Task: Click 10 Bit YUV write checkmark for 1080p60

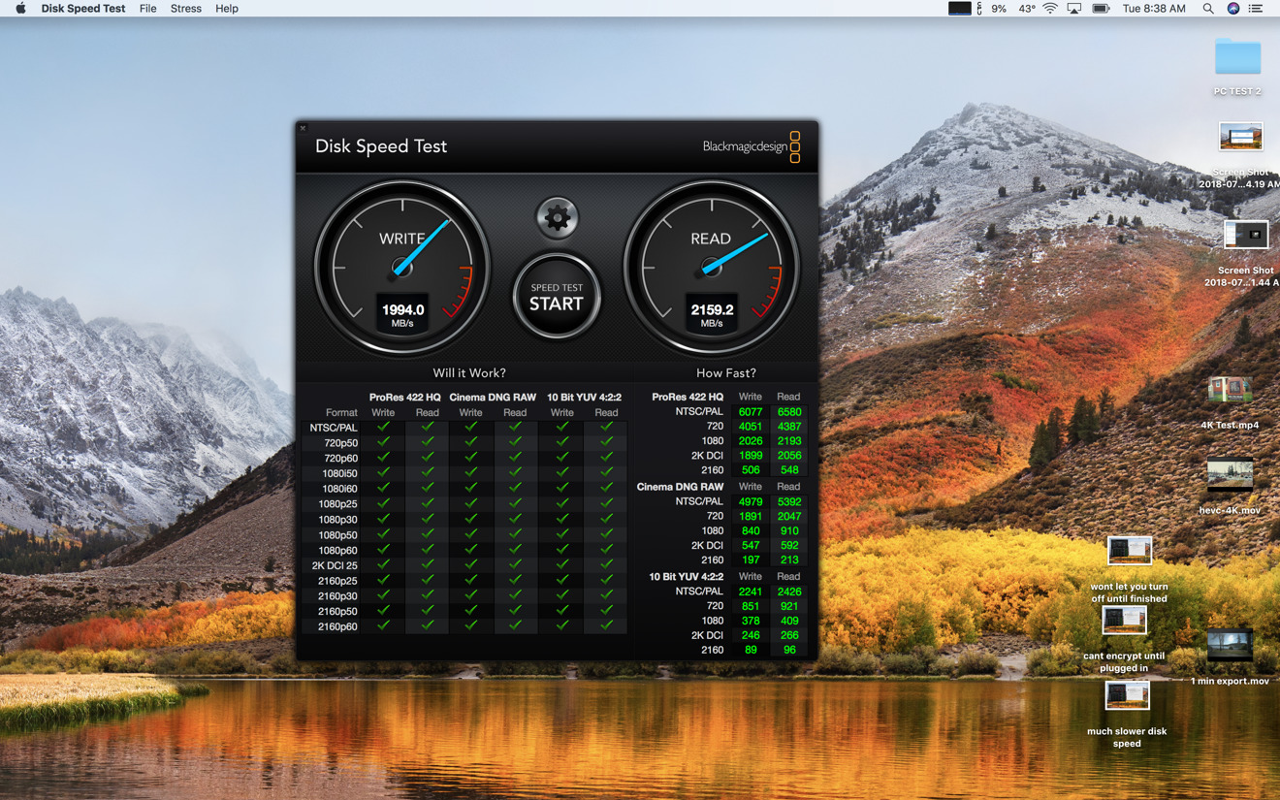Action: (x=562, y=550)
